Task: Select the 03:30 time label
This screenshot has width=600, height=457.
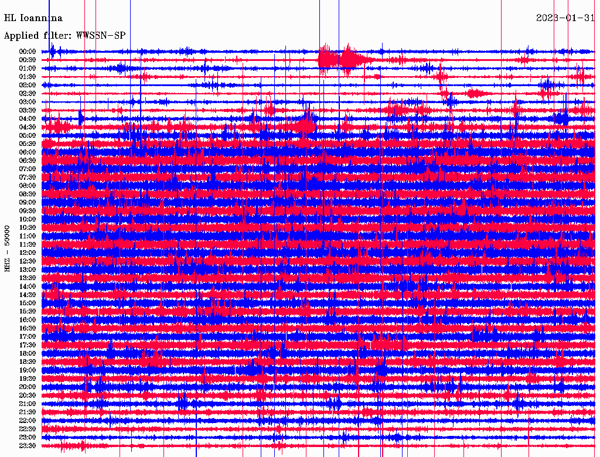Action: click(28, 110)
